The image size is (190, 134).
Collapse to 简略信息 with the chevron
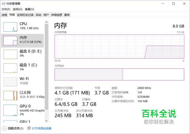click(4, 128)
